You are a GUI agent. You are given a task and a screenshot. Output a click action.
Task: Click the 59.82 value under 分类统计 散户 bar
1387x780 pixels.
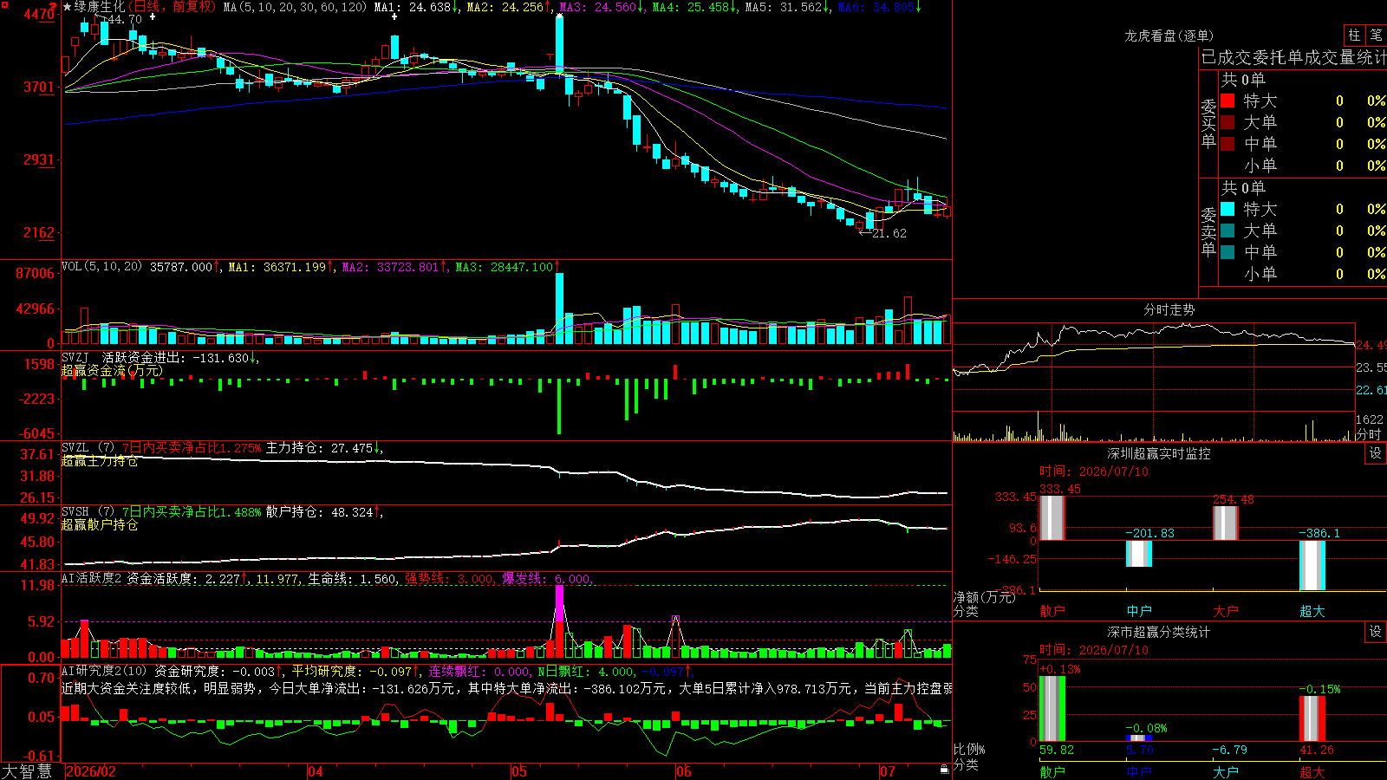pos(1056,750)
